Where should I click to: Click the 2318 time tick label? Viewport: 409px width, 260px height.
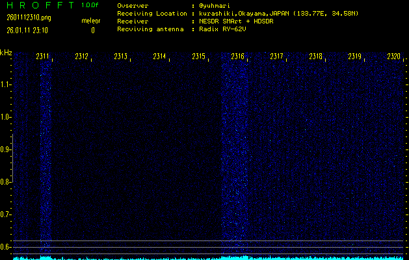316,57
